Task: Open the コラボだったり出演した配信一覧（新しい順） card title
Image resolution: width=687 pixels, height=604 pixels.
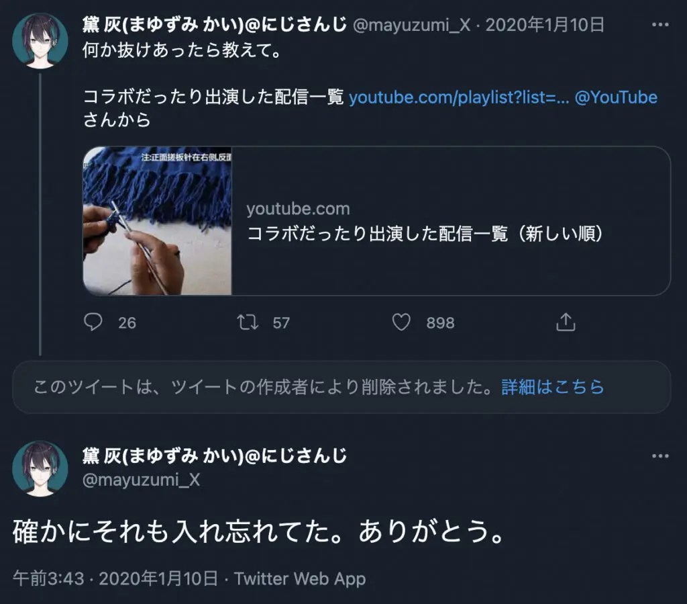Action: [x=425, y=234]
